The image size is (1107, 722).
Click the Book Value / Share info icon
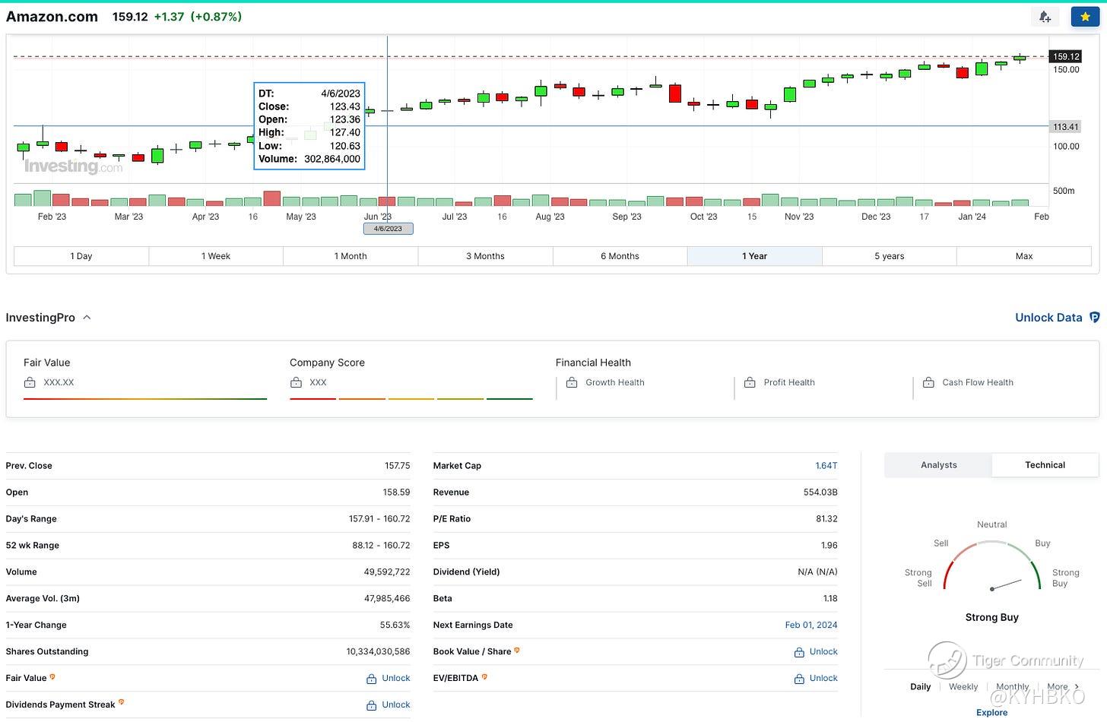pos(517,651)
